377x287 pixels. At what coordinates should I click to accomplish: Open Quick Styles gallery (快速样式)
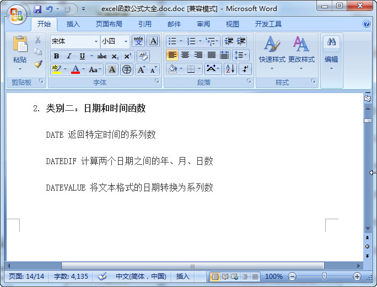272,53
